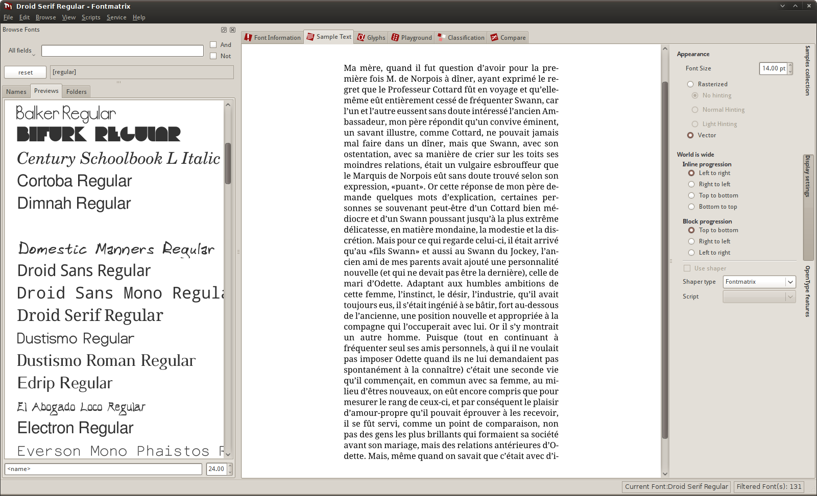Select inline progression Top to bottom
Viewport: 817px width, 496px height.
[x=691, y=195]
